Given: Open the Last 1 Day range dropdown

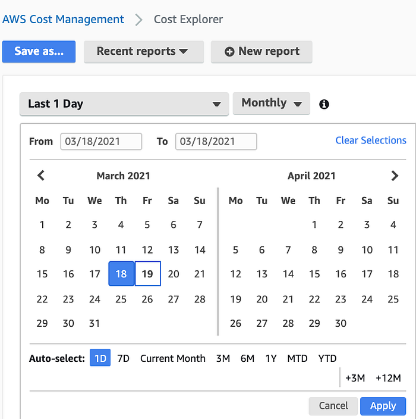Looking at the screenshot, I should tap(124, 104).
